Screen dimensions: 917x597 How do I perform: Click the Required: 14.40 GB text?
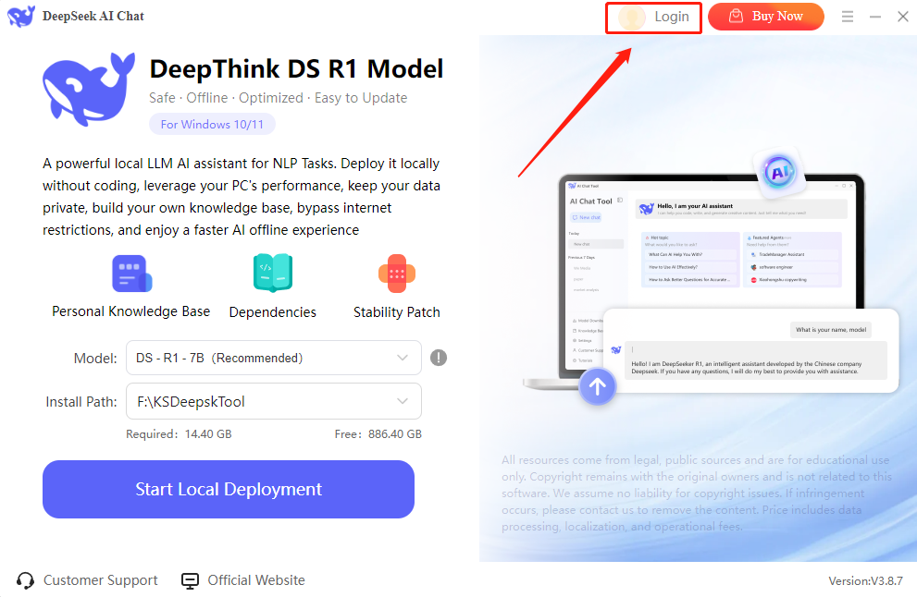tap(179, 434)
